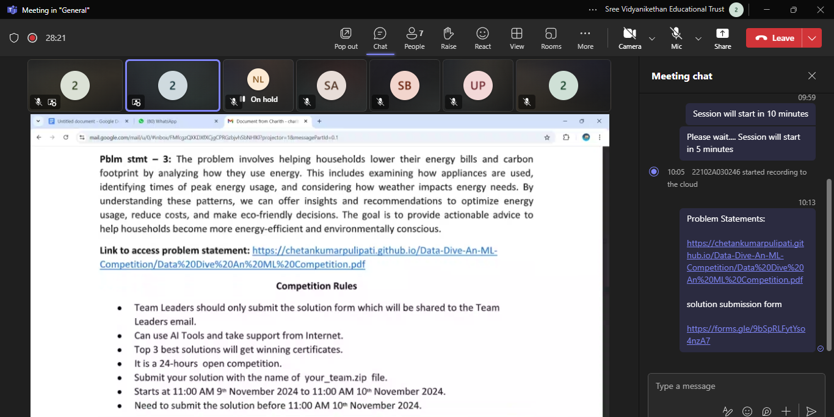This screenshot has height=417, width=834.
Task: Open the React emoji menu
Action: click(482, 38)
